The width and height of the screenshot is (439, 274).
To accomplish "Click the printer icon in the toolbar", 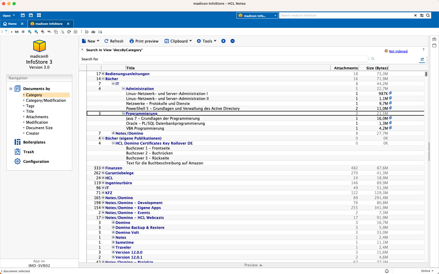I will tap(17, 32).
